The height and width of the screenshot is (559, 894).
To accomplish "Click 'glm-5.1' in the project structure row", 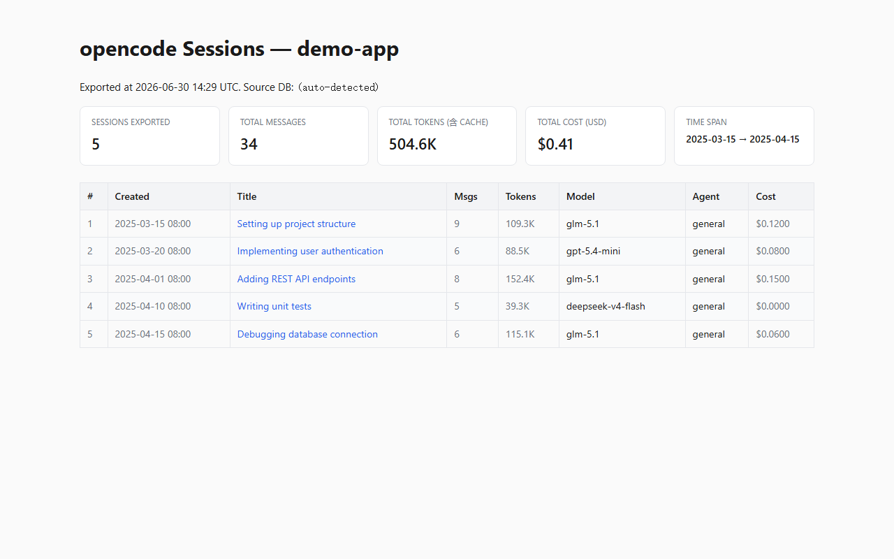I will [x=582, y=224].
